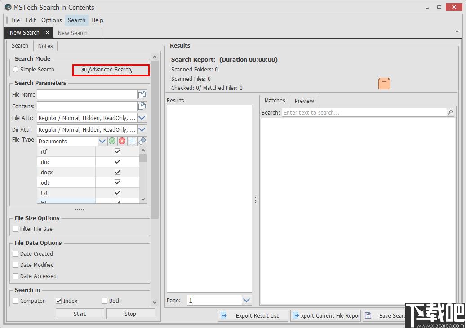466x328 pixels.
Task: Close the active New Search tab
Action: click(x=47, y=33)
